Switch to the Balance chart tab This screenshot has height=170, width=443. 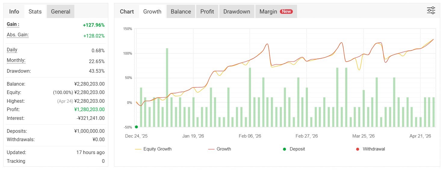pyautogui.click(x=181, y=12)
